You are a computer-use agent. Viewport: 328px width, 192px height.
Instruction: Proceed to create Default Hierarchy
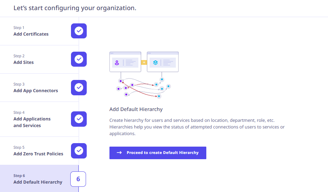pyautogui.click(x=158, y=153)
